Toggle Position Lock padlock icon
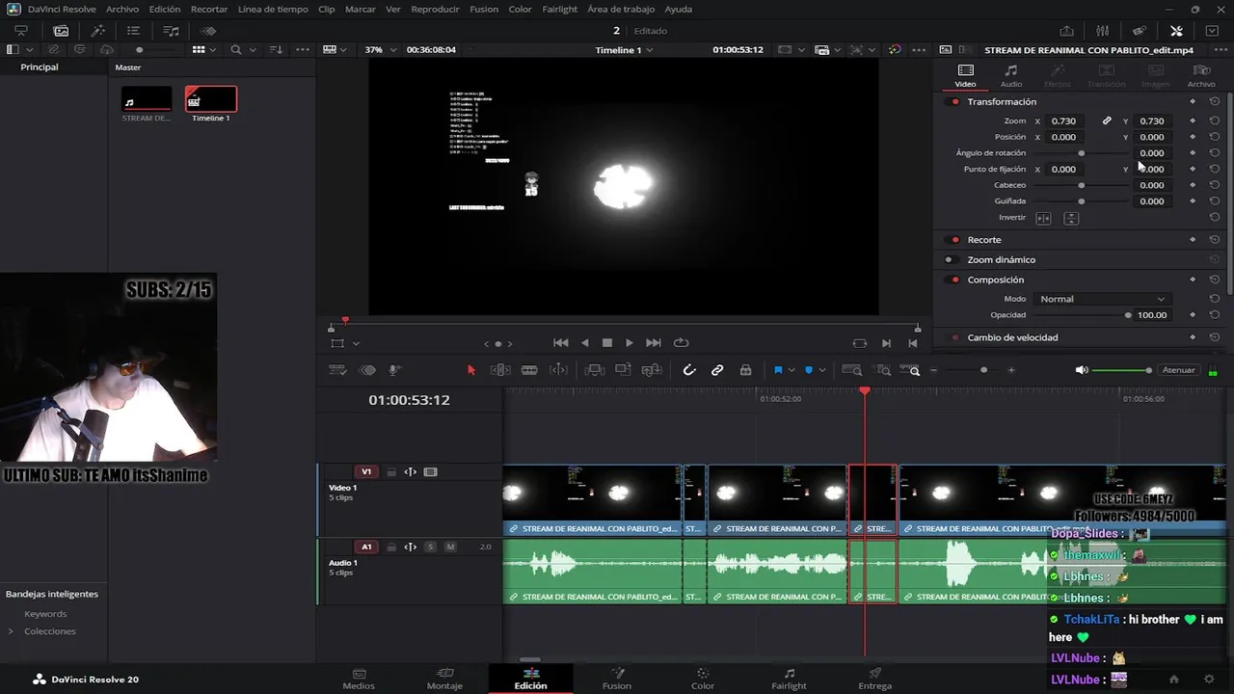Screen dimensions: 1234x694 [x=745, y=370]
